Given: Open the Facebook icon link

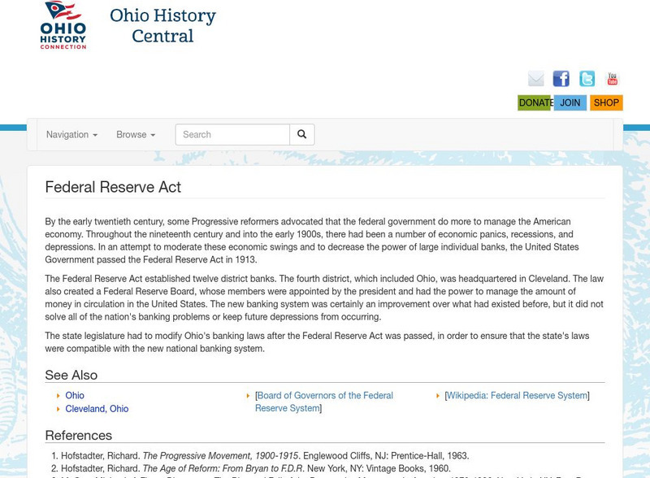Looking at the screenshot, I should pos(561,78).
